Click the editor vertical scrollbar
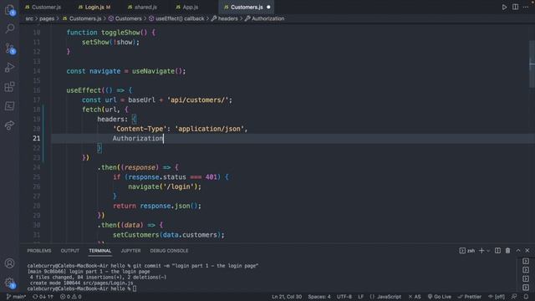Image resolution: width=535 pixels, height=301 pixels. pyautogui.click(x=532, y=64)
